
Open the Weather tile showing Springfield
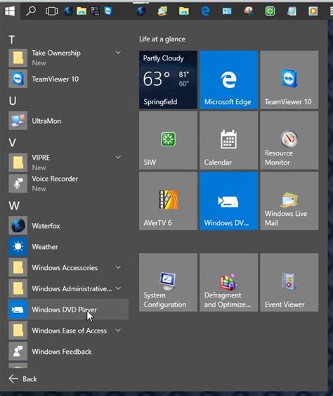168,79
